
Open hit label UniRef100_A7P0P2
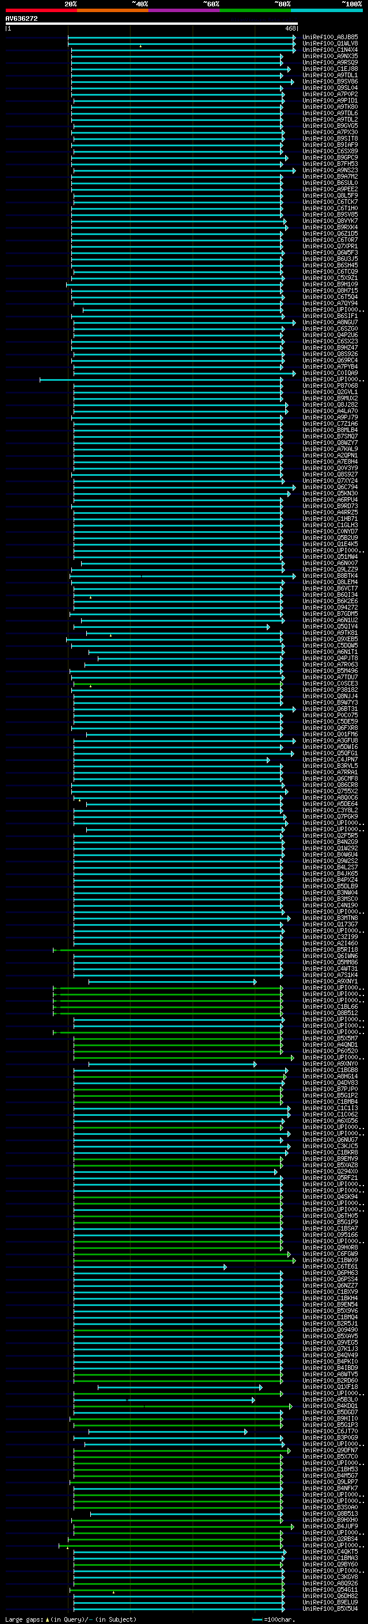pos(330,94)
